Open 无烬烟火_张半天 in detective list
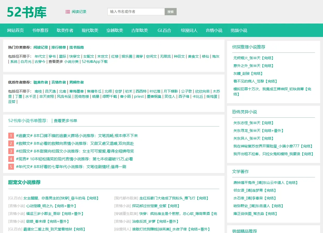This screenshot has width=323, height=233. point(253,58)
